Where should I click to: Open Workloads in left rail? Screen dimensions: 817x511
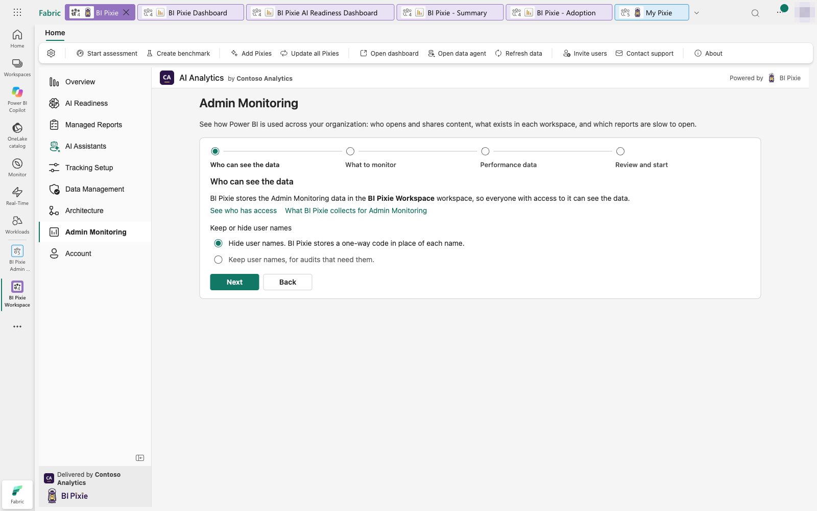[17, 225]
